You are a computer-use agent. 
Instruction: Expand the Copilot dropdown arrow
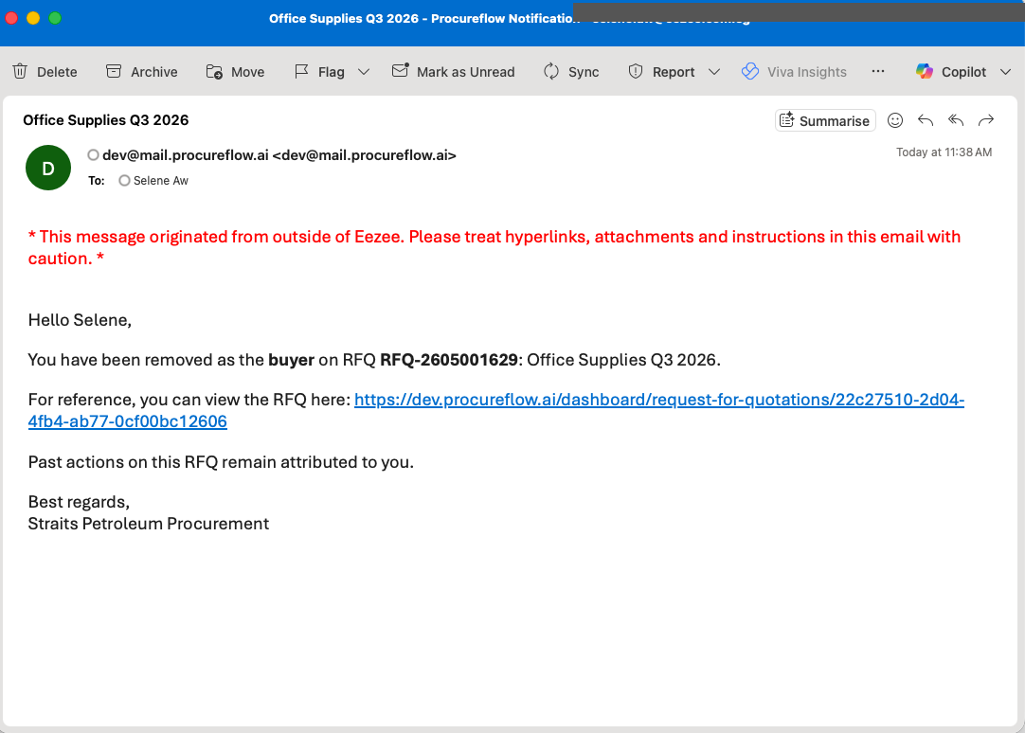(x=1005, y=72)
